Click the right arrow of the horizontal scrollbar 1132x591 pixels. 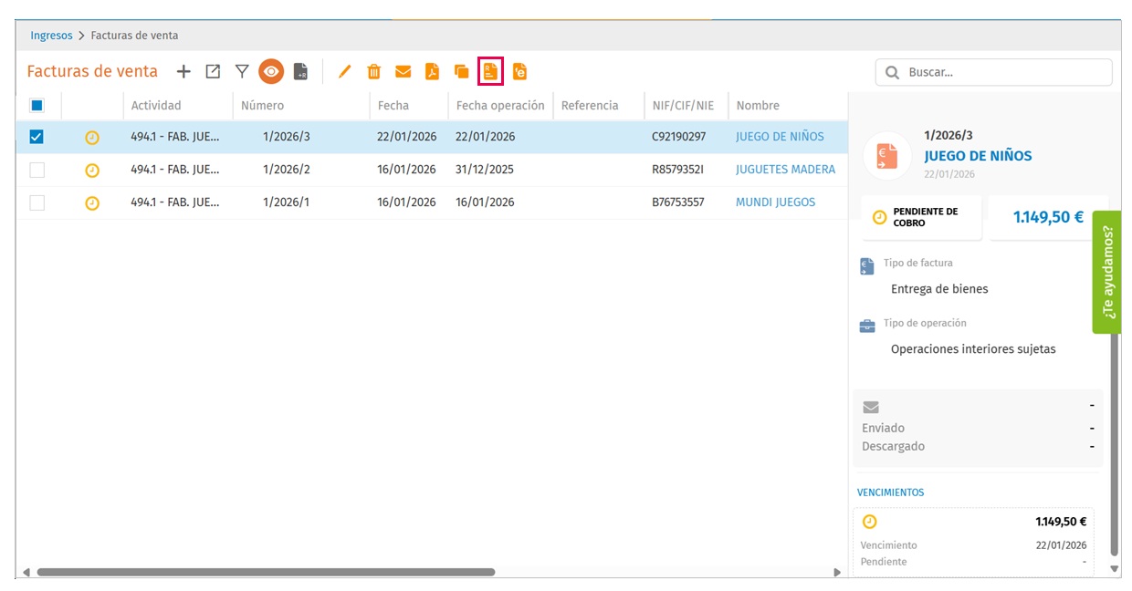point(837,573)
